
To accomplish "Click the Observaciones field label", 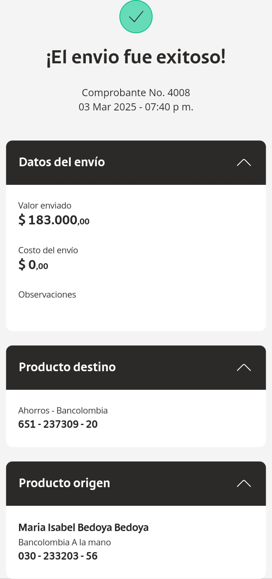I will tap(47, 294).
